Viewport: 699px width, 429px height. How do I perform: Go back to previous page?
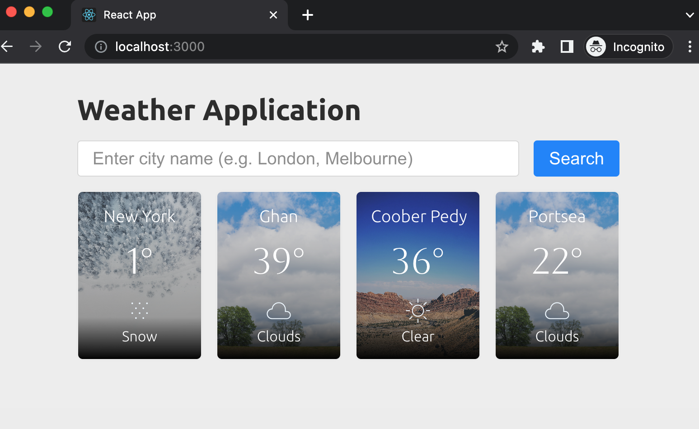pyautogui.click(x=7, y=47)
